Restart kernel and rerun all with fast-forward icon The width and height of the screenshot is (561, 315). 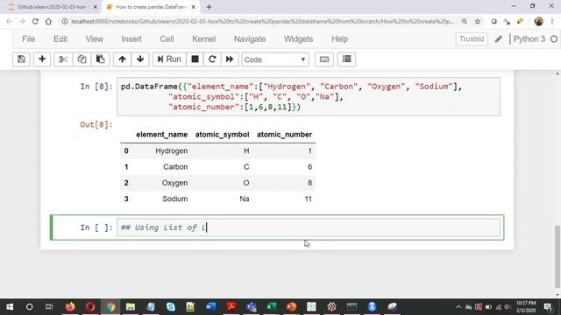[x=230, y=59]
